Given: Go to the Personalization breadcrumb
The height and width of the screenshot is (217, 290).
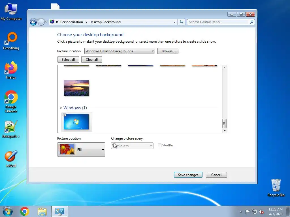Looking at the screenshot, I should coord(72,22).
